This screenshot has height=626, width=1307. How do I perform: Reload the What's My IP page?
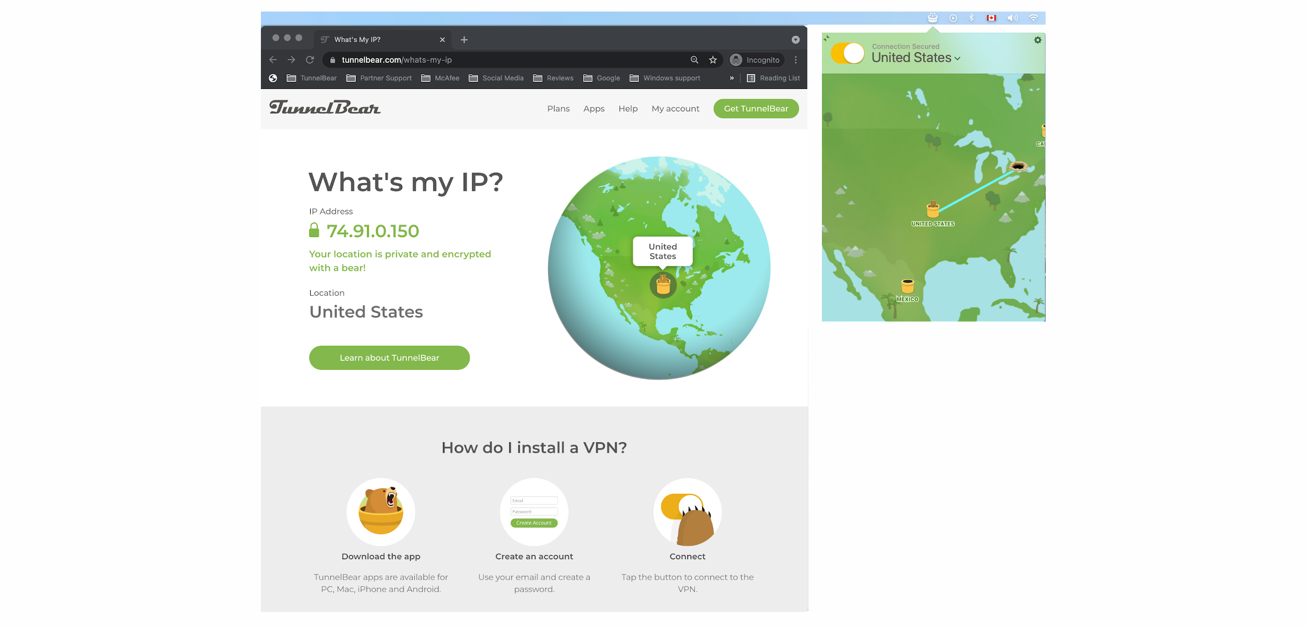pos(310,60)
